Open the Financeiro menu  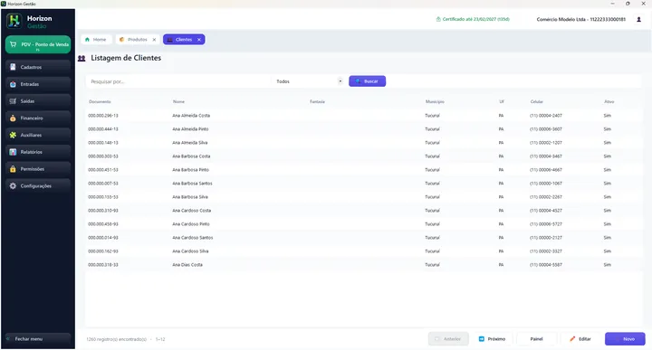pos(38,118)
